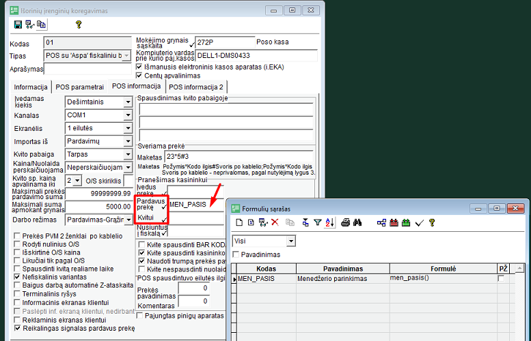Click the green export arrows icon

[x=406, y=222]
